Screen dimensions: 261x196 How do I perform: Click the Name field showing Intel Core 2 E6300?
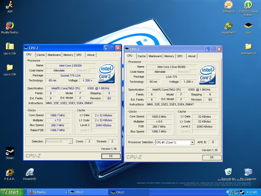pos(71,66)
